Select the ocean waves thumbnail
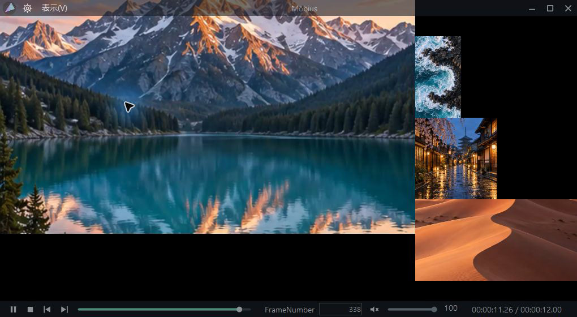 click(x=438, y=77)
